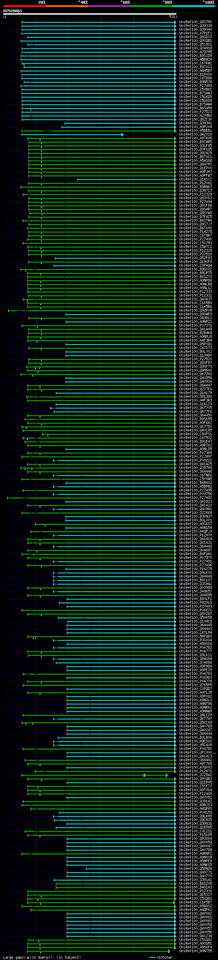Select the UniRef100_Q41823 label

(196, 502)
